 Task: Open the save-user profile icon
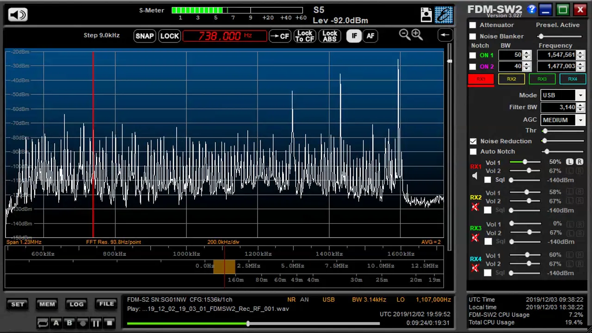426,15
